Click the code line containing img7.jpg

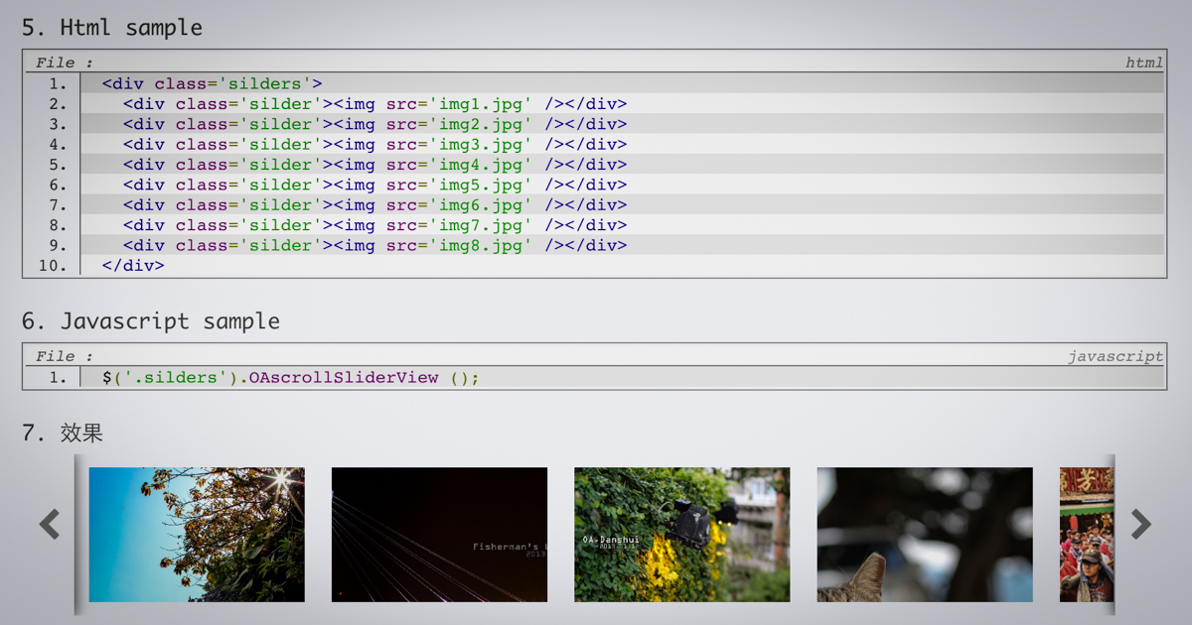pyautogui.click(x=622, y=225)
